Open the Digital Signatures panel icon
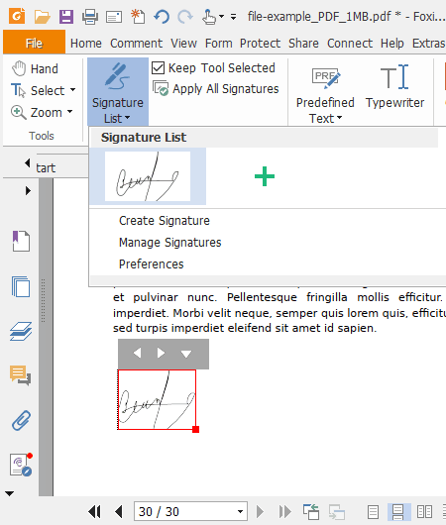Screen dimensions: 446x525 (x=21, y=465)
